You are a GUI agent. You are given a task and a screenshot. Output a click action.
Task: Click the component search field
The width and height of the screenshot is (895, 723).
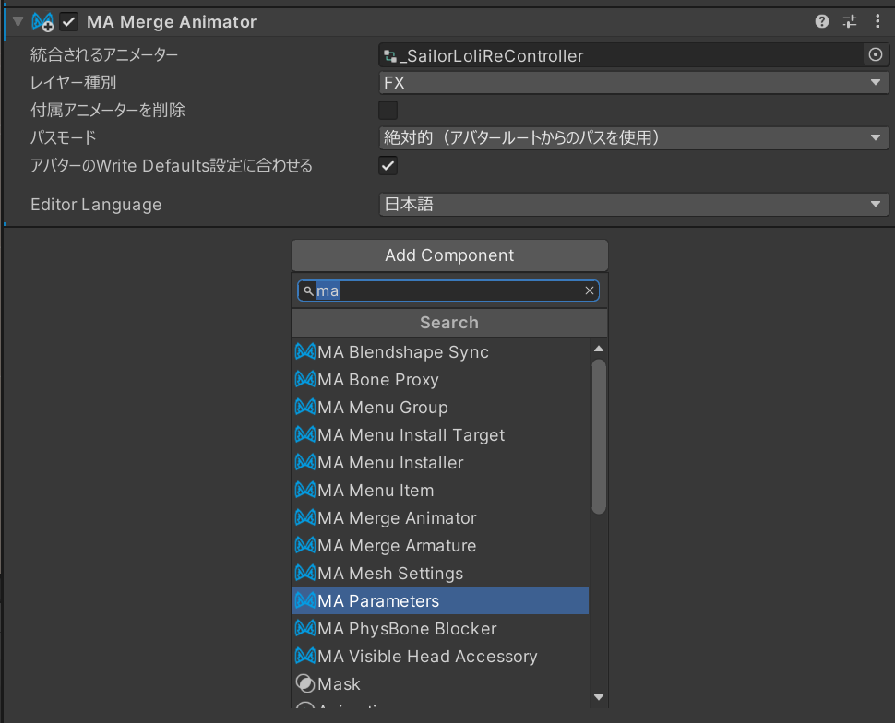[448, 290]
